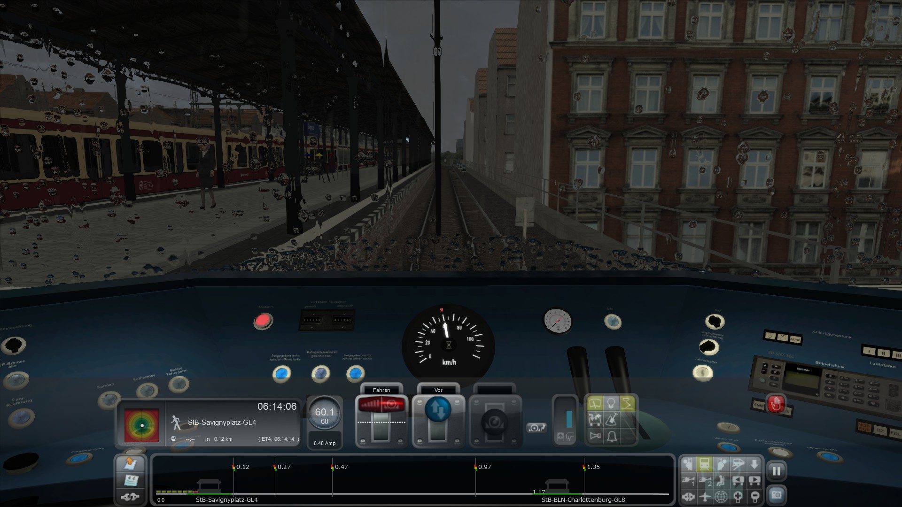Open the 2D world map globe

click(x=721, y=496)
